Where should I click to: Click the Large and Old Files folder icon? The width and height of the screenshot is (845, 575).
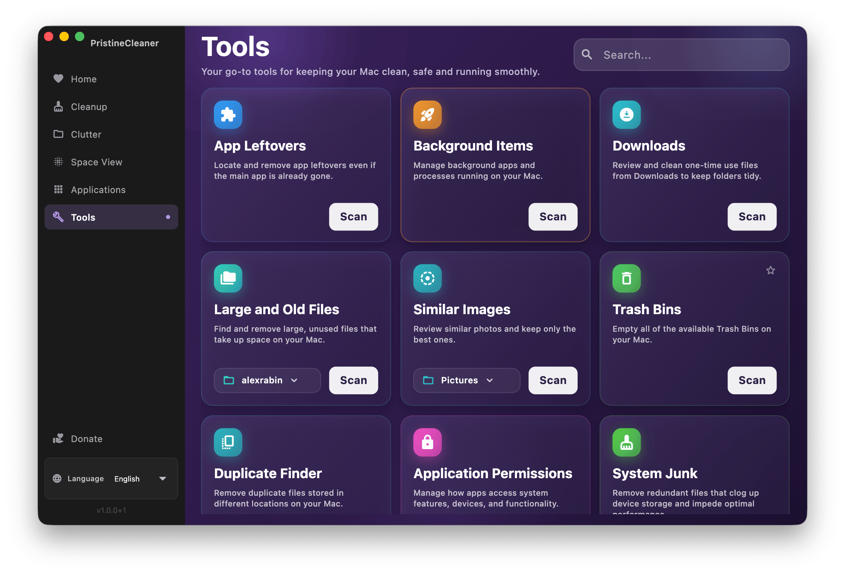228,278
